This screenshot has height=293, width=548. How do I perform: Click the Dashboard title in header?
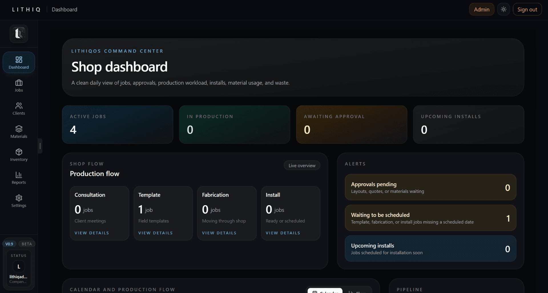65,9
